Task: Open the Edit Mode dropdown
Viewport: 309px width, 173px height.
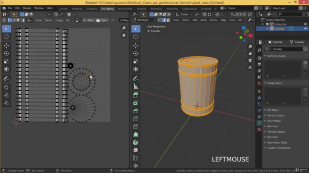Action: (x=144, y=20)
